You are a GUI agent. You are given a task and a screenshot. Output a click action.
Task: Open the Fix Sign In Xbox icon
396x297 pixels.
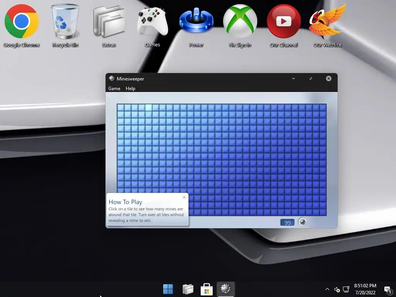pos(240,25)
